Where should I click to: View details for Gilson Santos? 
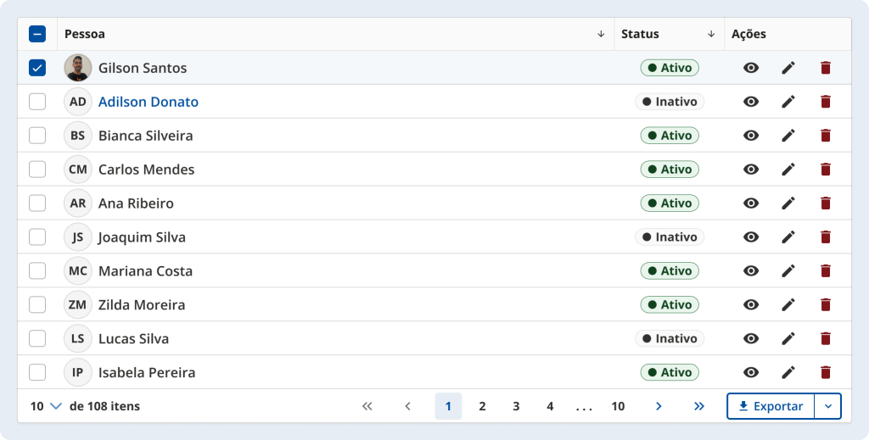pos(750,68)
